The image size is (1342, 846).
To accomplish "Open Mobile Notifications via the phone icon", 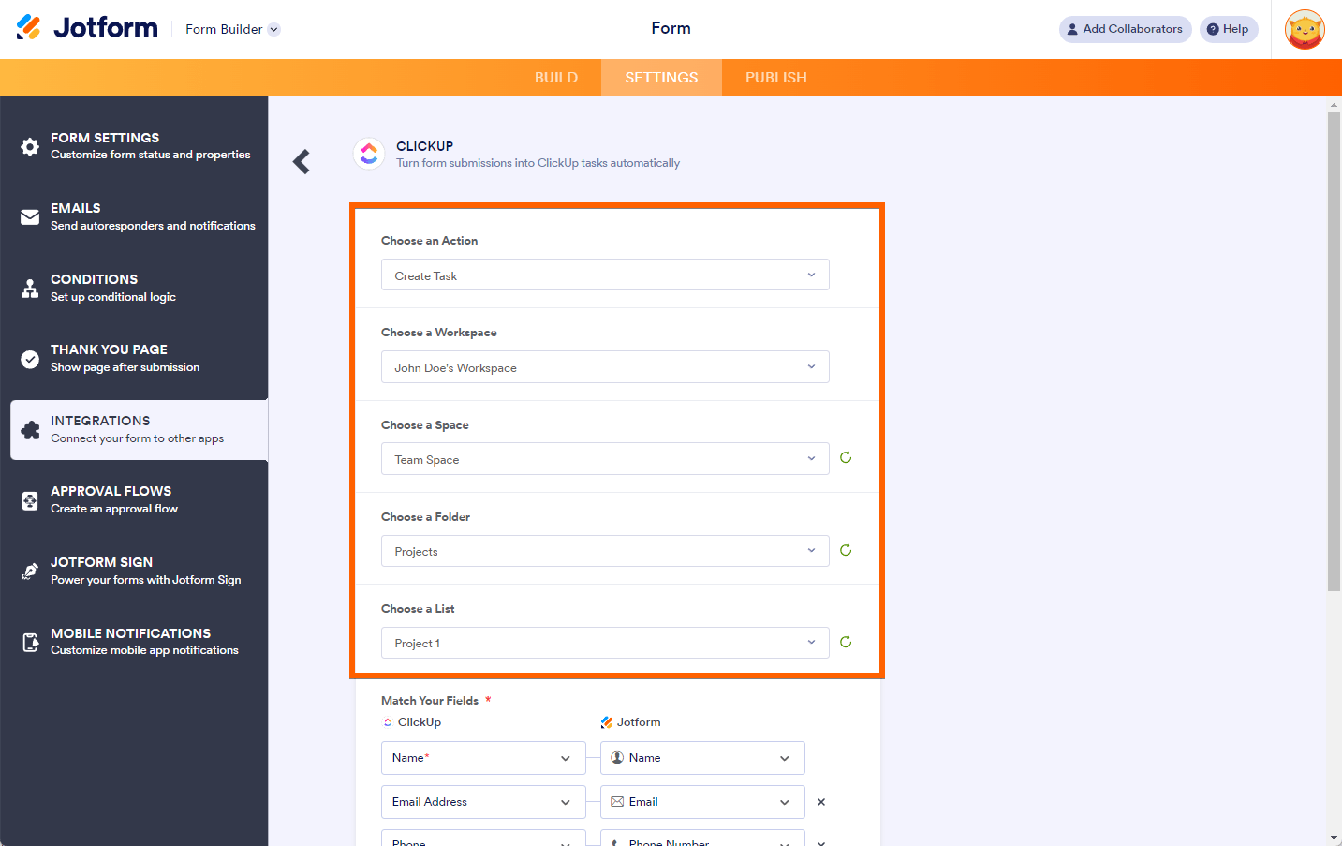I will (30, 642).
